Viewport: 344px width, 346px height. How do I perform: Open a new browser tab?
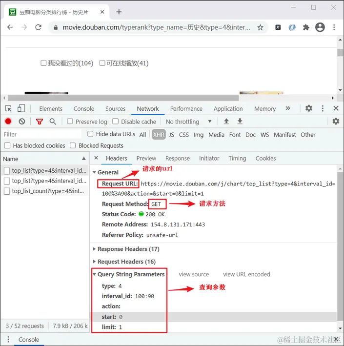point(119,12)
